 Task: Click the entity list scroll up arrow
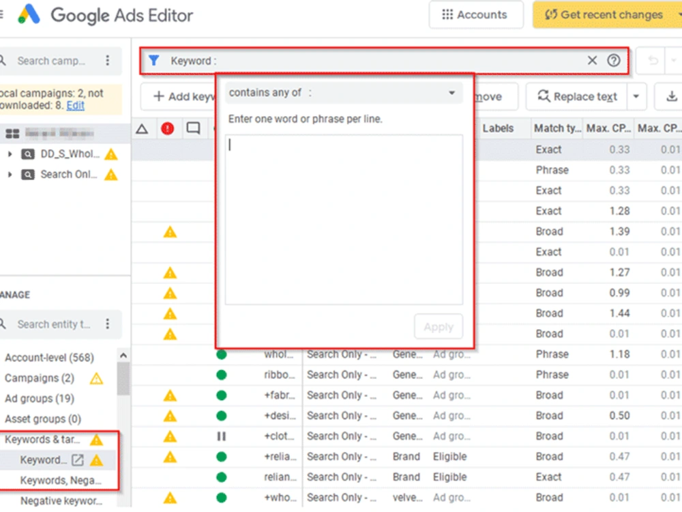point(123,356)
